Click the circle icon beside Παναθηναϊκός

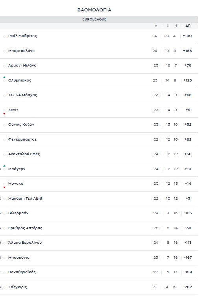pyautogui.click(x=4, y=273)
